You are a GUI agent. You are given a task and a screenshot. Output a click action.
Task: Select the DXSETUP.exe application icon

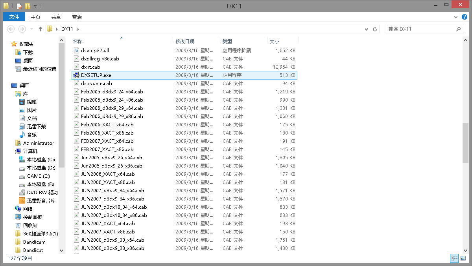(x=77, y=75)
